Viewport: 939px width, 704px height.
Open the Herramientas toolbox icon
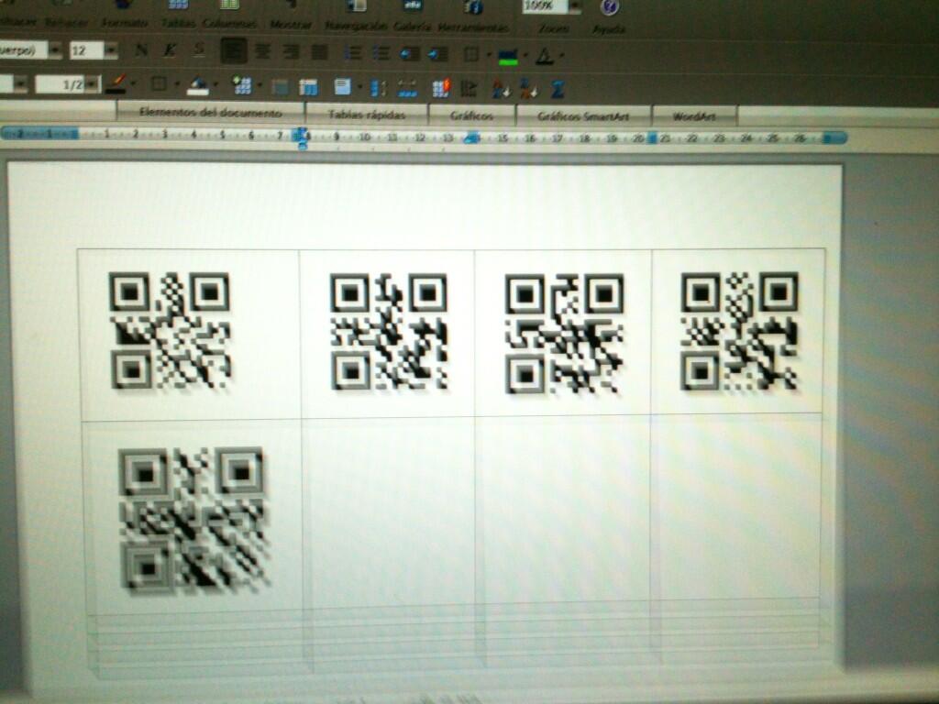click(473, 6)
